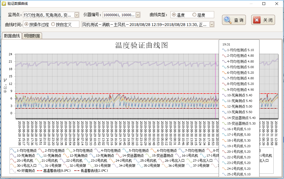Click the tooltip entry 6-均匀性测点 5.20

[238, 73]
